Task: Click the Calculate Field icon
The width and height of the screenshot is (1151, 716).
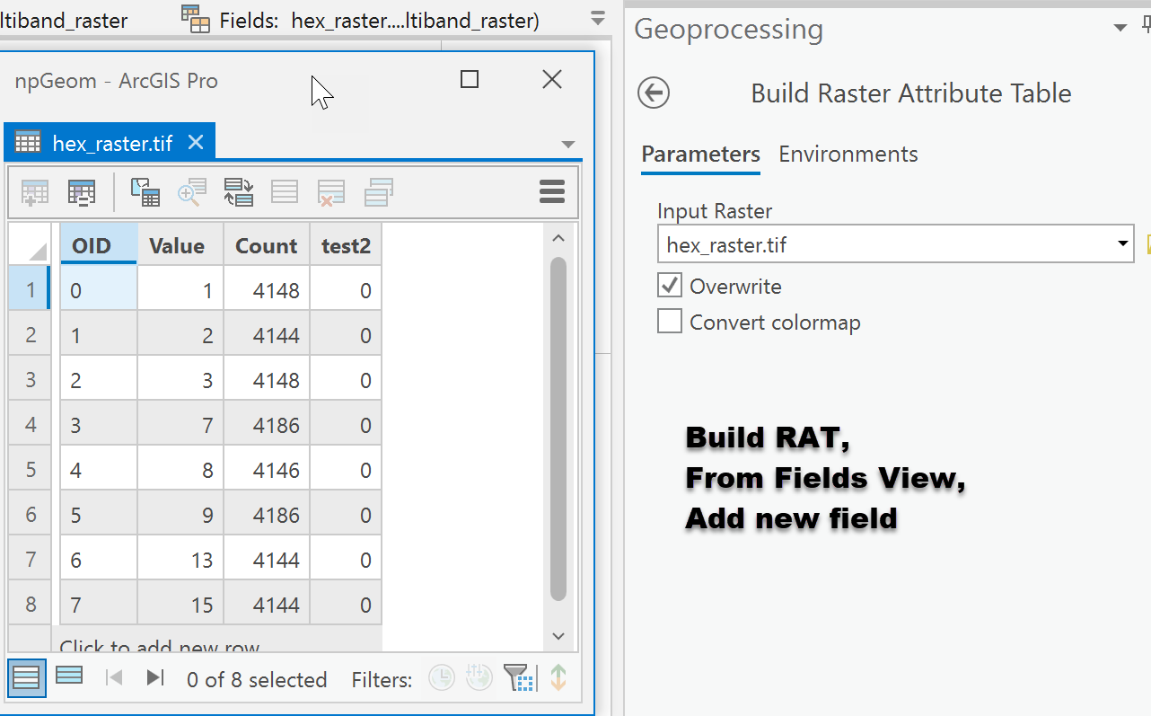Action: tap(82, 192)
